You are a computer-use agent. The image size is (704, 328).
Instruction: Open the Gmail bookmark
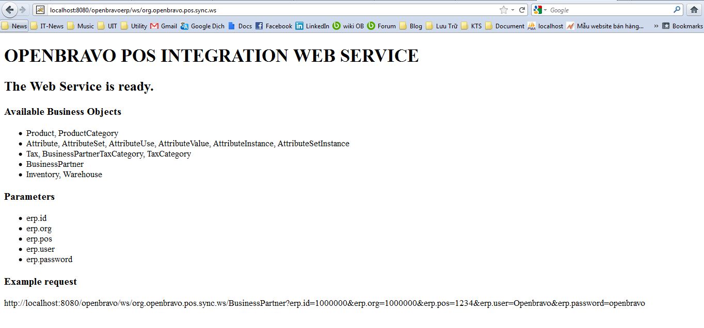[x=164, y=26]
